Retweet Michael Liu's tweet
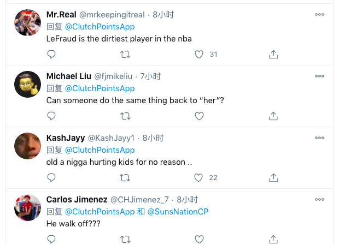 pyautogui.click(x=125, y=116)
